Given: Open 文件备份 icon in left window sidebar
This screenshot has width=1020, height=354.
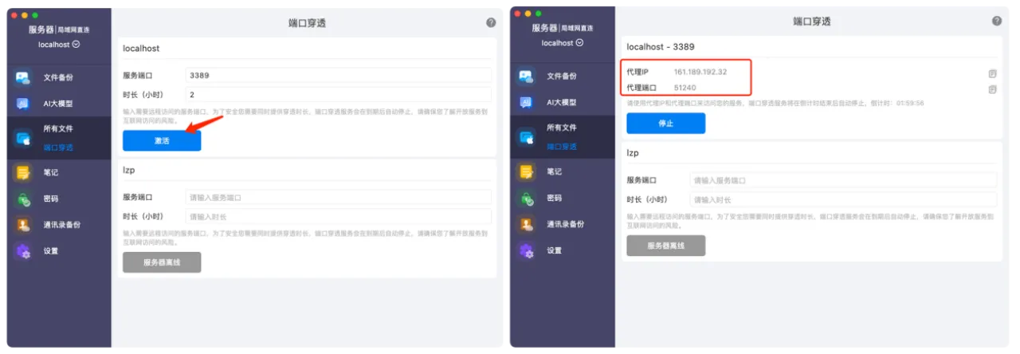Looking at the screenshot, I should 22,77.
